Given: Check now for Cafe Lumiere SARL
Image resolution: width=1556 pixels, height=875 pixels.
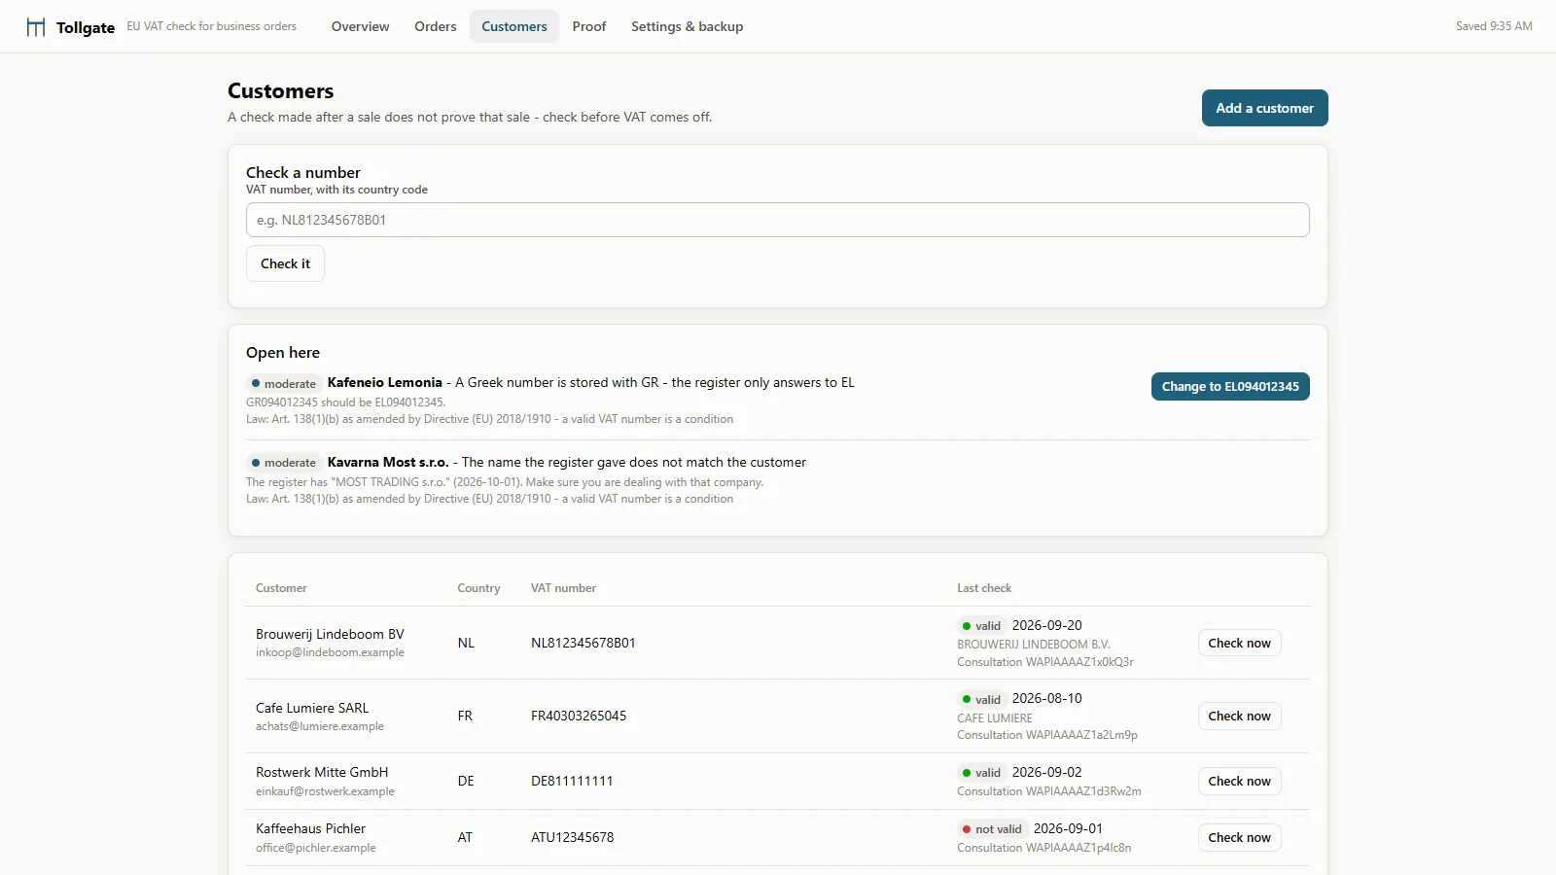Looking at the screenshot, I should [x=1240, y=716].
